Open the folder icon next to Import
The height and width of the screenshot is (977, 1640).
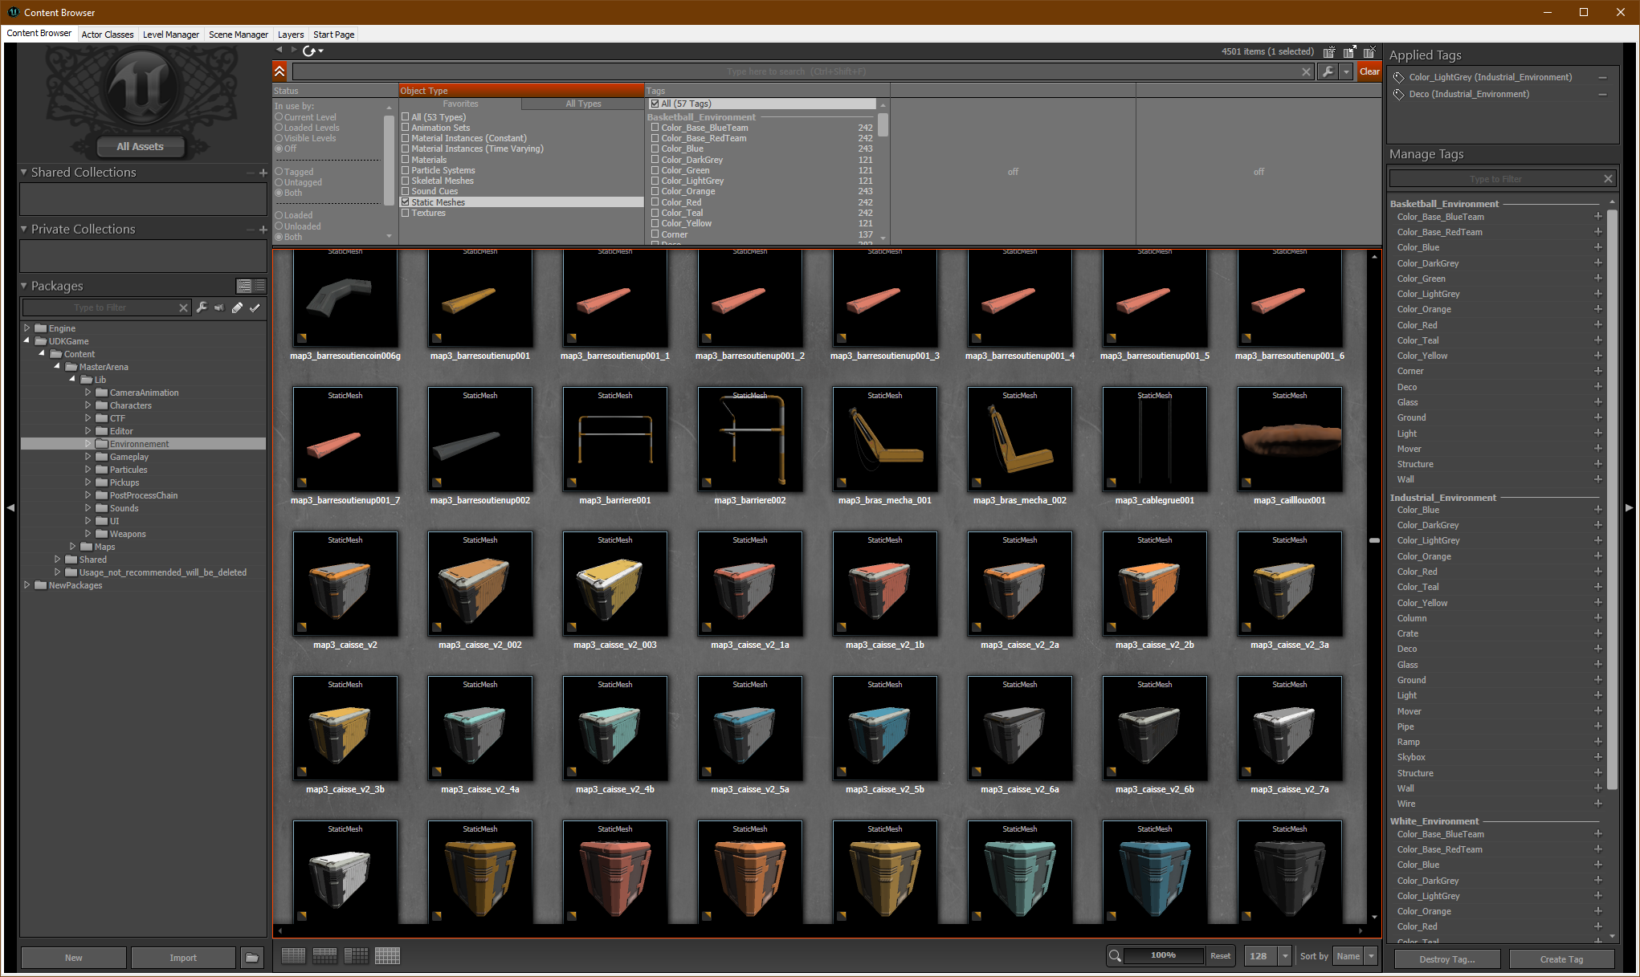point(252,957)
